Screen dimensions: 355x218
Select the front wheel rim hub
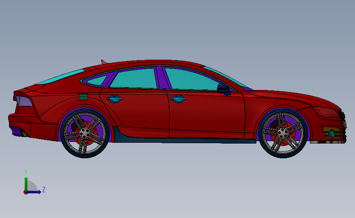tap(283, 133)
